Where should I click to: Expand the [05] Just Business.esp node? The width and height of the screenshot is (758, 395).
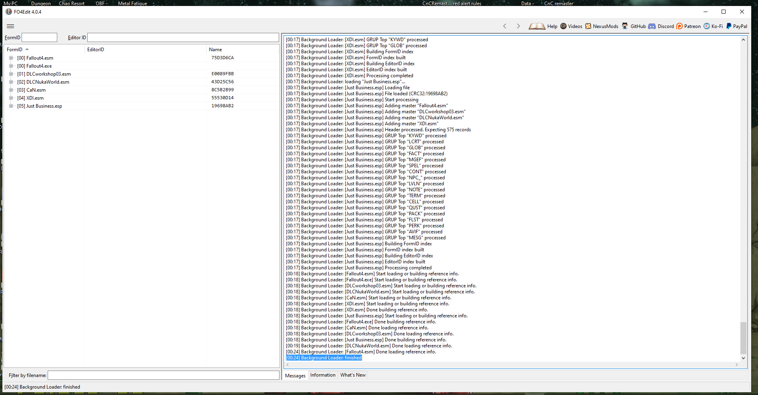coord(11,106)
